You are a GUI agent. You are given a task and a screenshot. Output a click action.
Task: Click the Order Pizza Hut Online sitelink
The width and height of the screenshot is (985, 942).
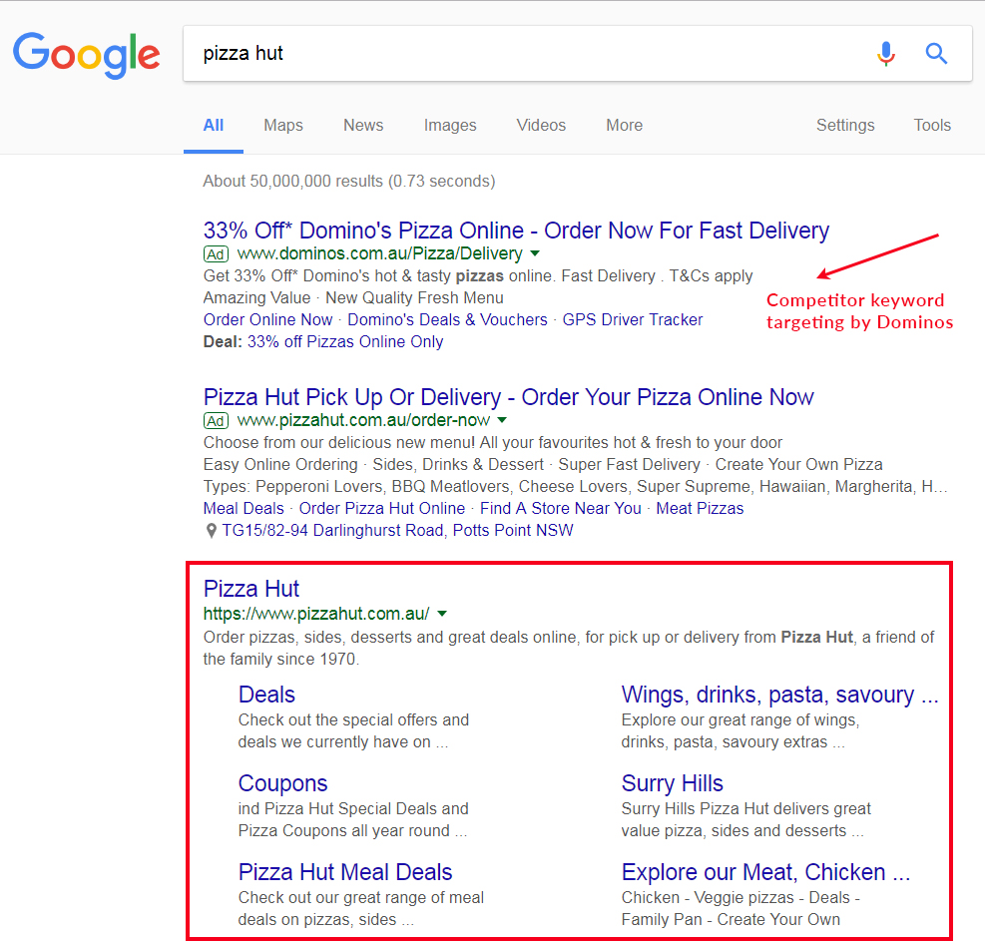382,508
